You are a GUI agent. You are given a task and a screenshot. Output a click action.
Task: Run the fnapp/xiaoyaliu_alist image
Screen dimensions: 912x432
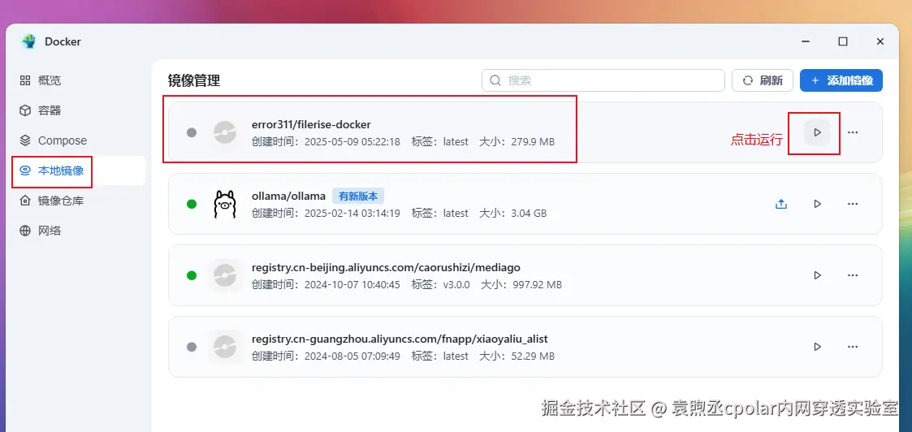click(x=817, y=347)
